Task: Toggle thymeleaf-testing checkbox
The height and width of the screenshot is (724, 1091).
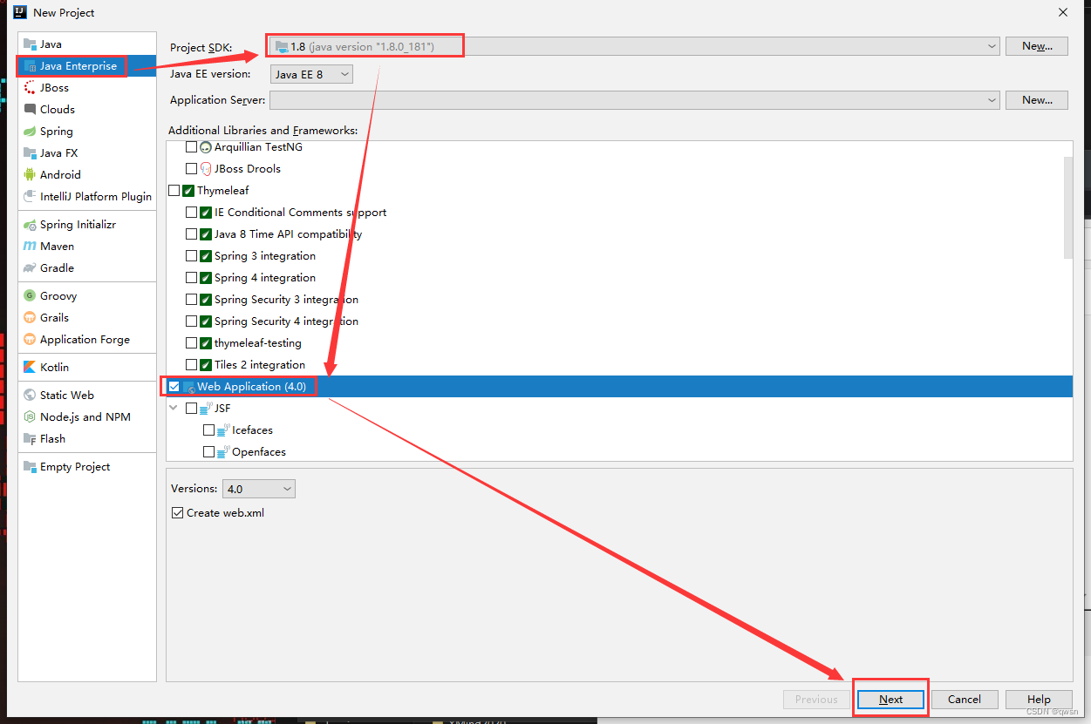Action: 192,343
